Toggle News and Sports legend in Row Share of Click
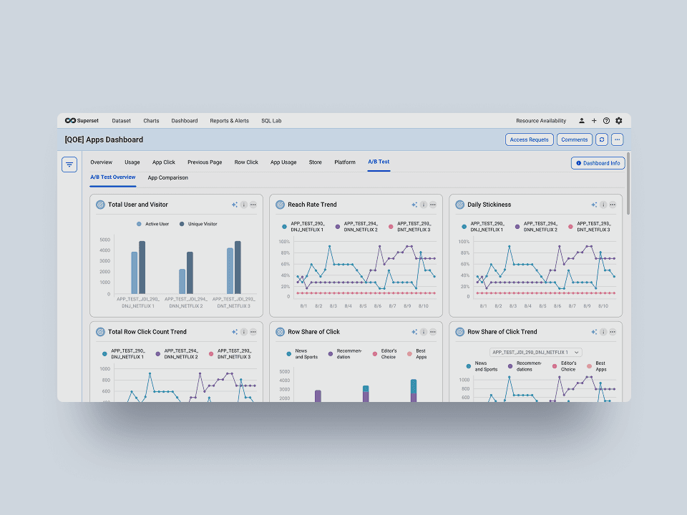687x515 pixels. [302, 354]
